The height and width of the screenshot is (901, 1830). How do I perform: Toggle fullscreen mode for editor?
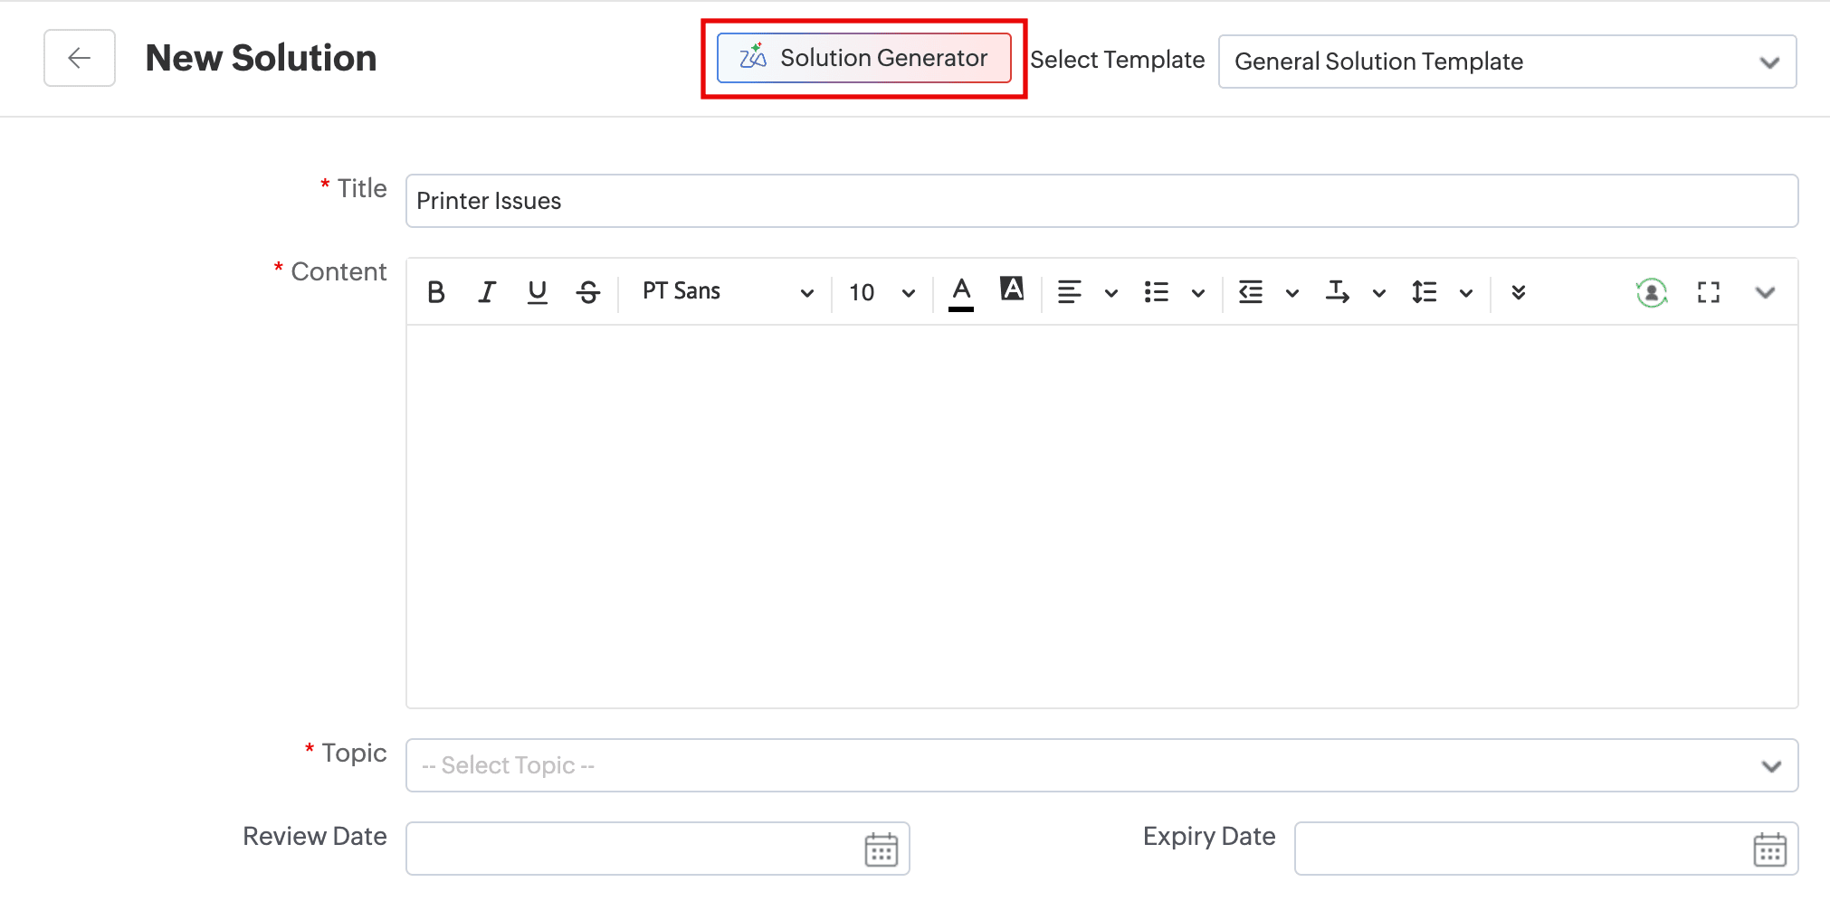(1709, 292)
